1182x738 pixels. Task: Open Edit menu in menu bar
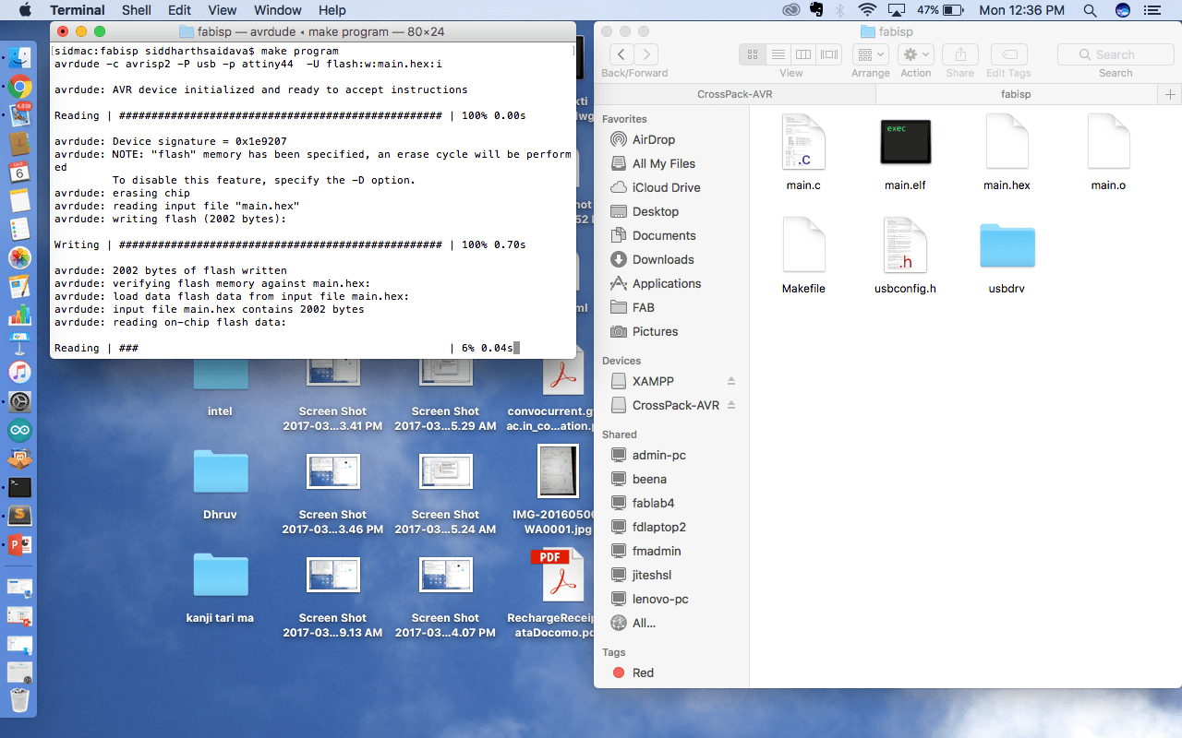(x=179, y=10)
